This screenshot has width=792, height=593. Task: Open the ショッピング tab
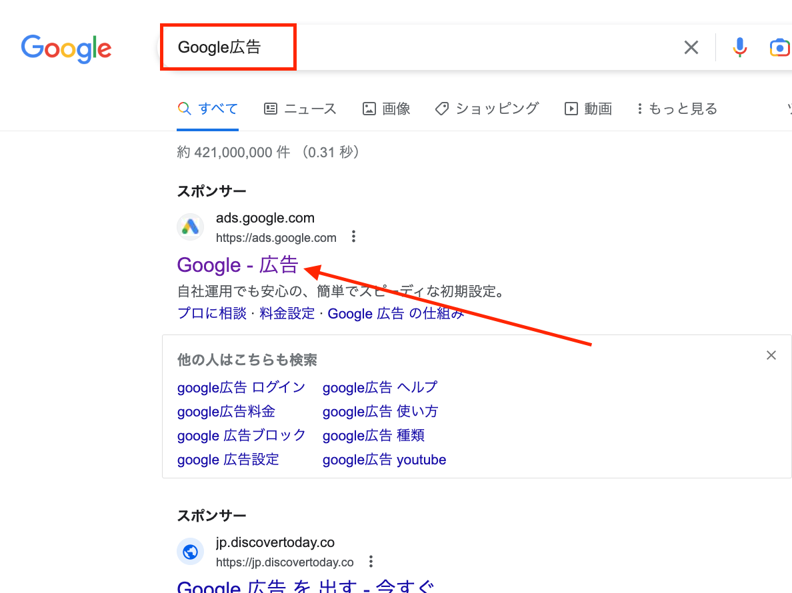click(x=487, y=109)
